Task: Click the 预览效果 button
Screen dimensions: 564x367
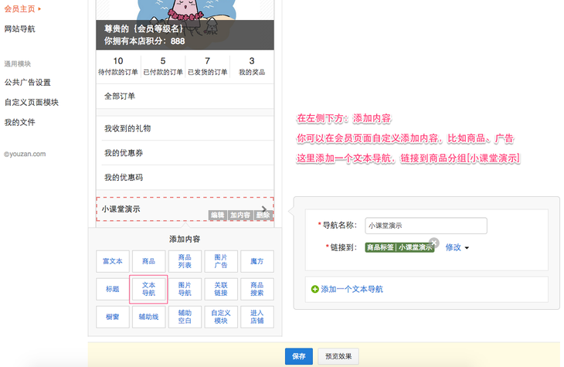Action: click(x=338, y=356)
